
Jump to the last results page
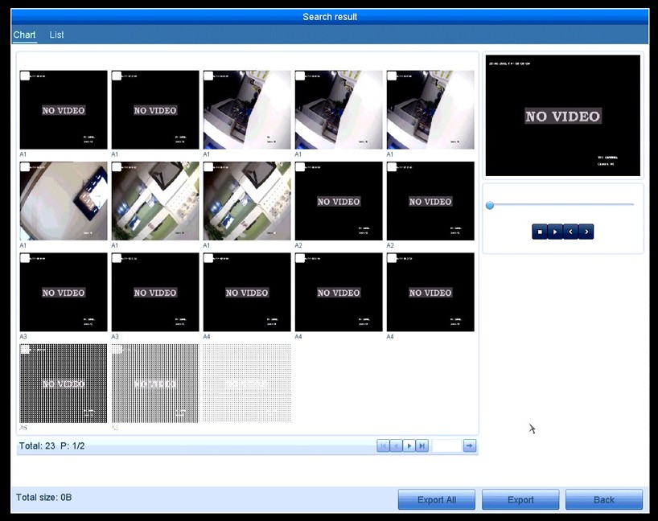tap(422, 445)
